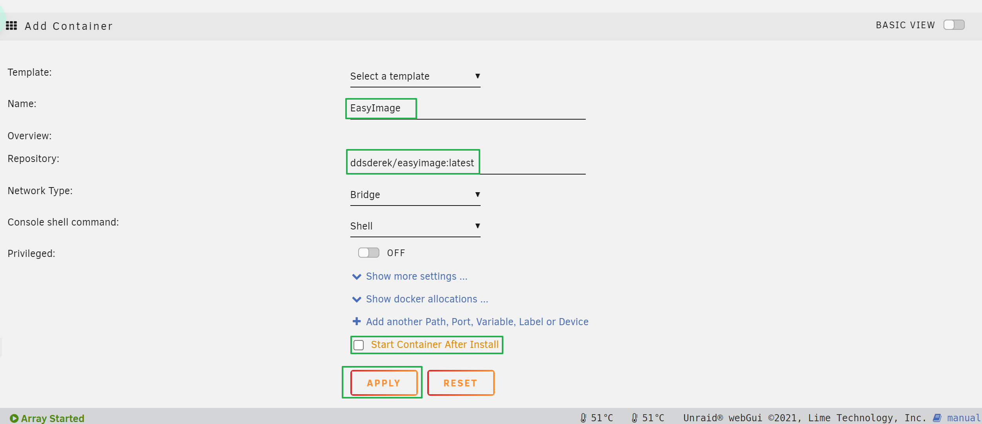Viewport: 982px width, 424px height.
Task: Check Start Container After Install checkbox
Action: [359, 345]
